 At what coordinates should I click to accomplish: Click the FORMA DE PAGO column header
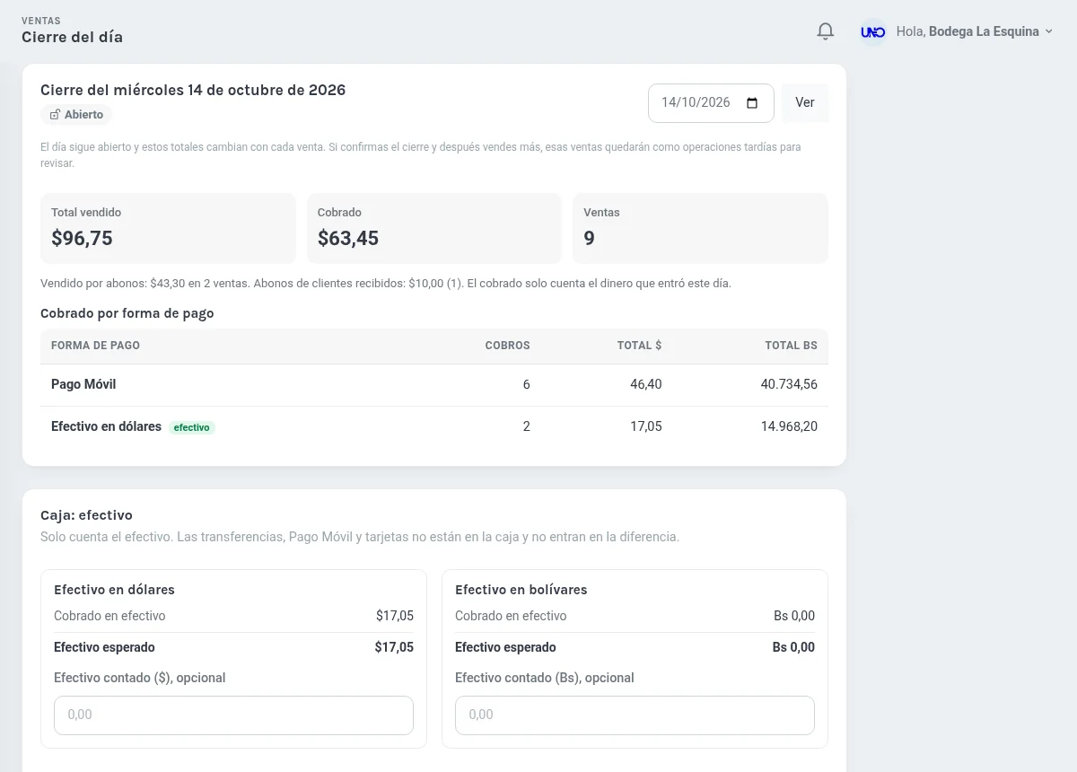coord(95,346)
